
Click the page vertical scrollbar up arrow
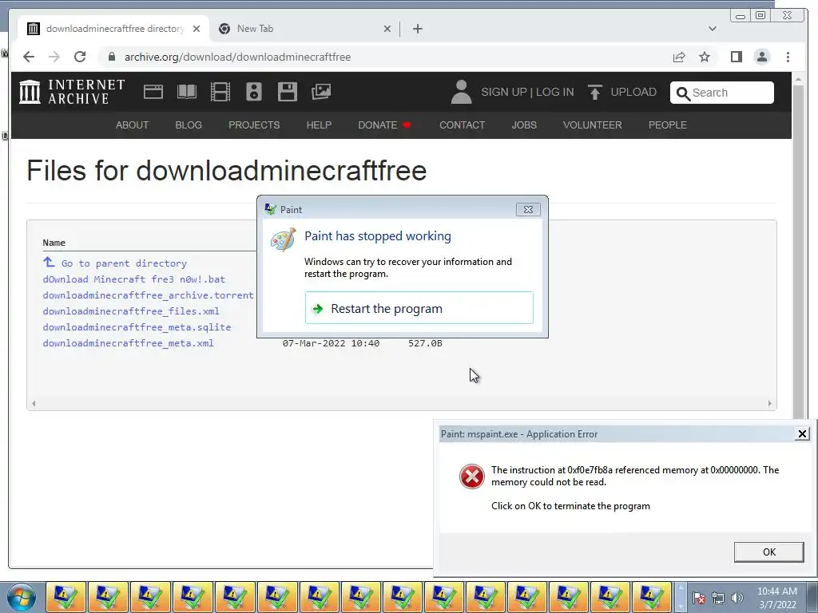[x=798, y=79]
